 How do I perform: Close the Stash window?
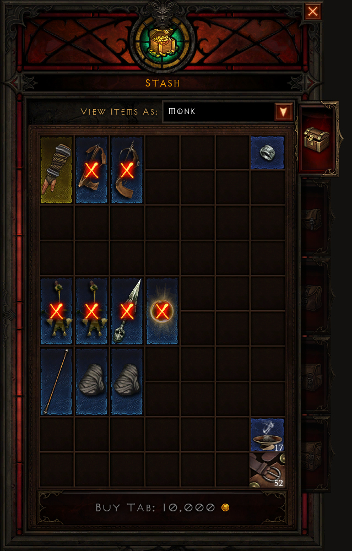(x=312, y=12)
